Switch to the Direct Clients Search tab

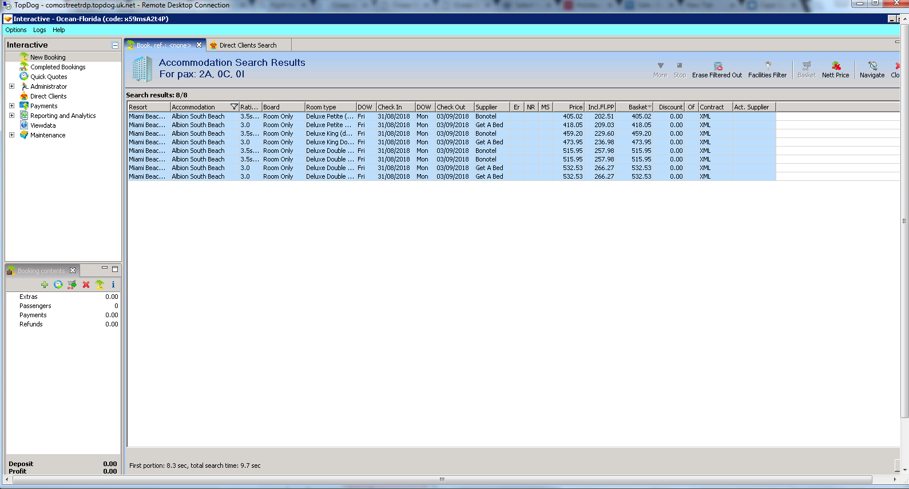click(248, 45)
